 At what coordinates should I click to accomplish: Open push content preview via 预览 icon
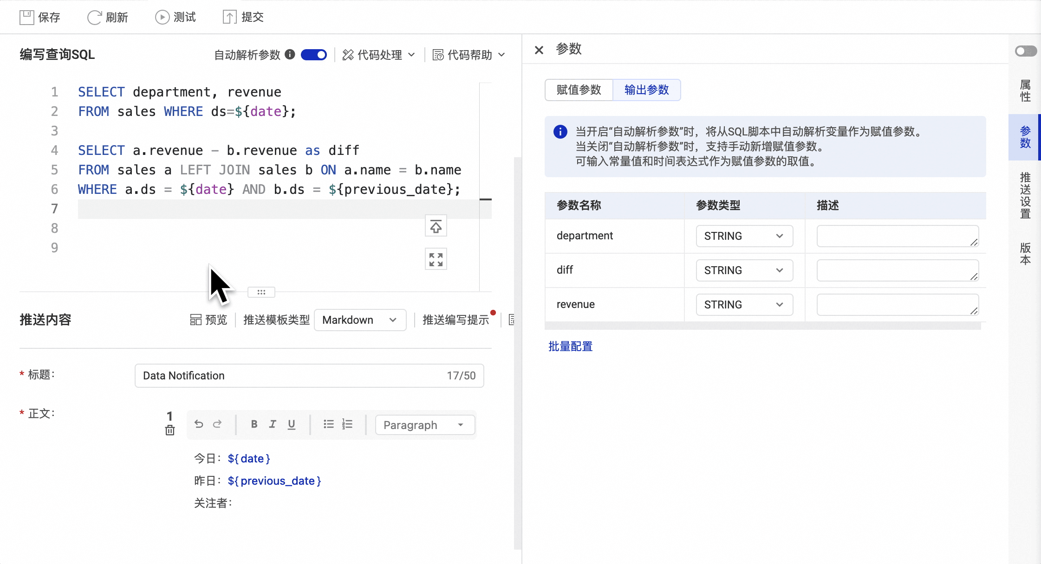(x=195, y=320)
